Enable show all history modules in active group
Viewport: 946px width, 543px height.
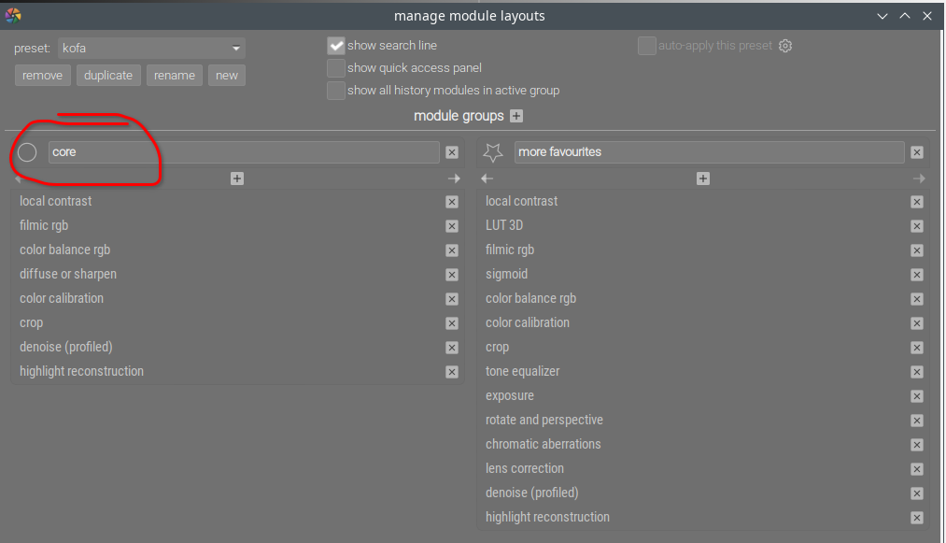336,91
